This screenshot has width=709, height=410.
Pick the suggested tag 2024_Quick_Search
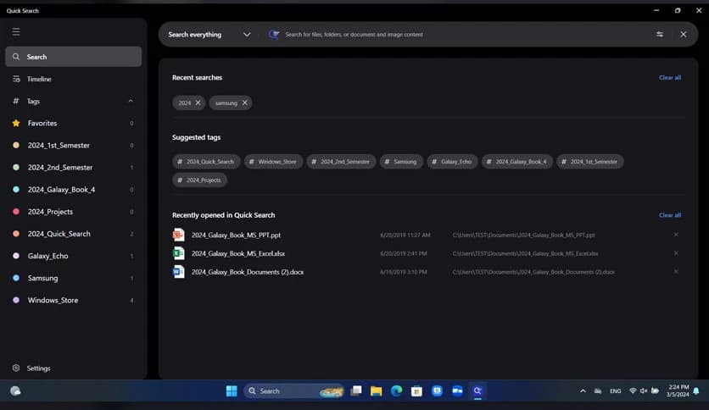(206, 162)
